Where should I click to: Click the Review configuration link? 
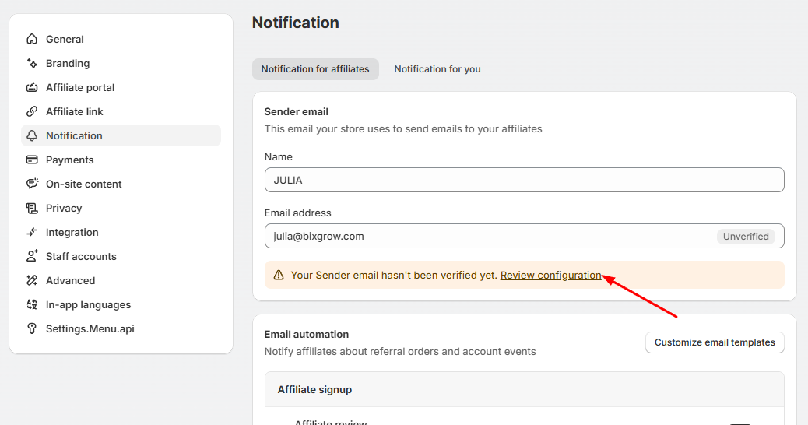[550, 275]
